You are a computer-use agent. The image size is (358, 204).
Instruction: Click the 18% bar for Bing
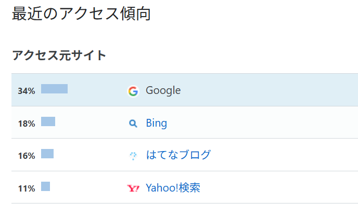pos(48,121)
